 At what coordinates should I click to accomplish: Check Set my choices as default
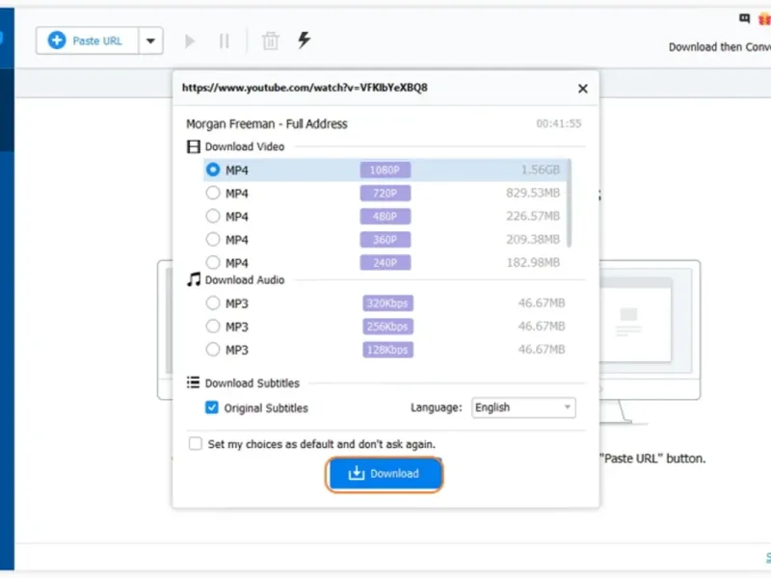[x=196, y=444]
